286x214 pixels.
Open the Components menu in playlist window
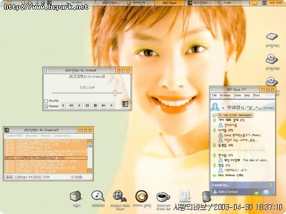point(62,136)
